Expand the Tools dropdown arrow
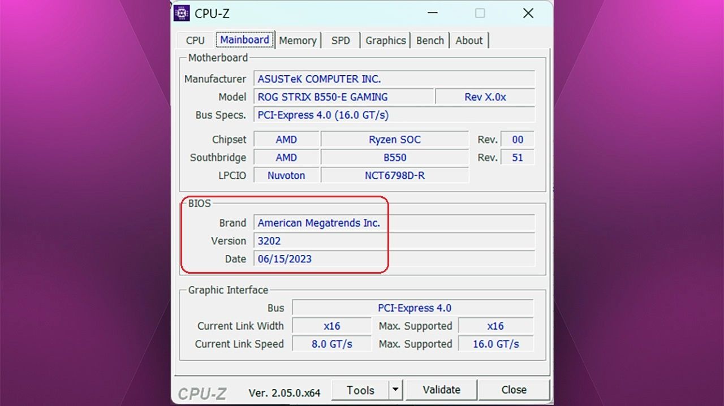 395,390
